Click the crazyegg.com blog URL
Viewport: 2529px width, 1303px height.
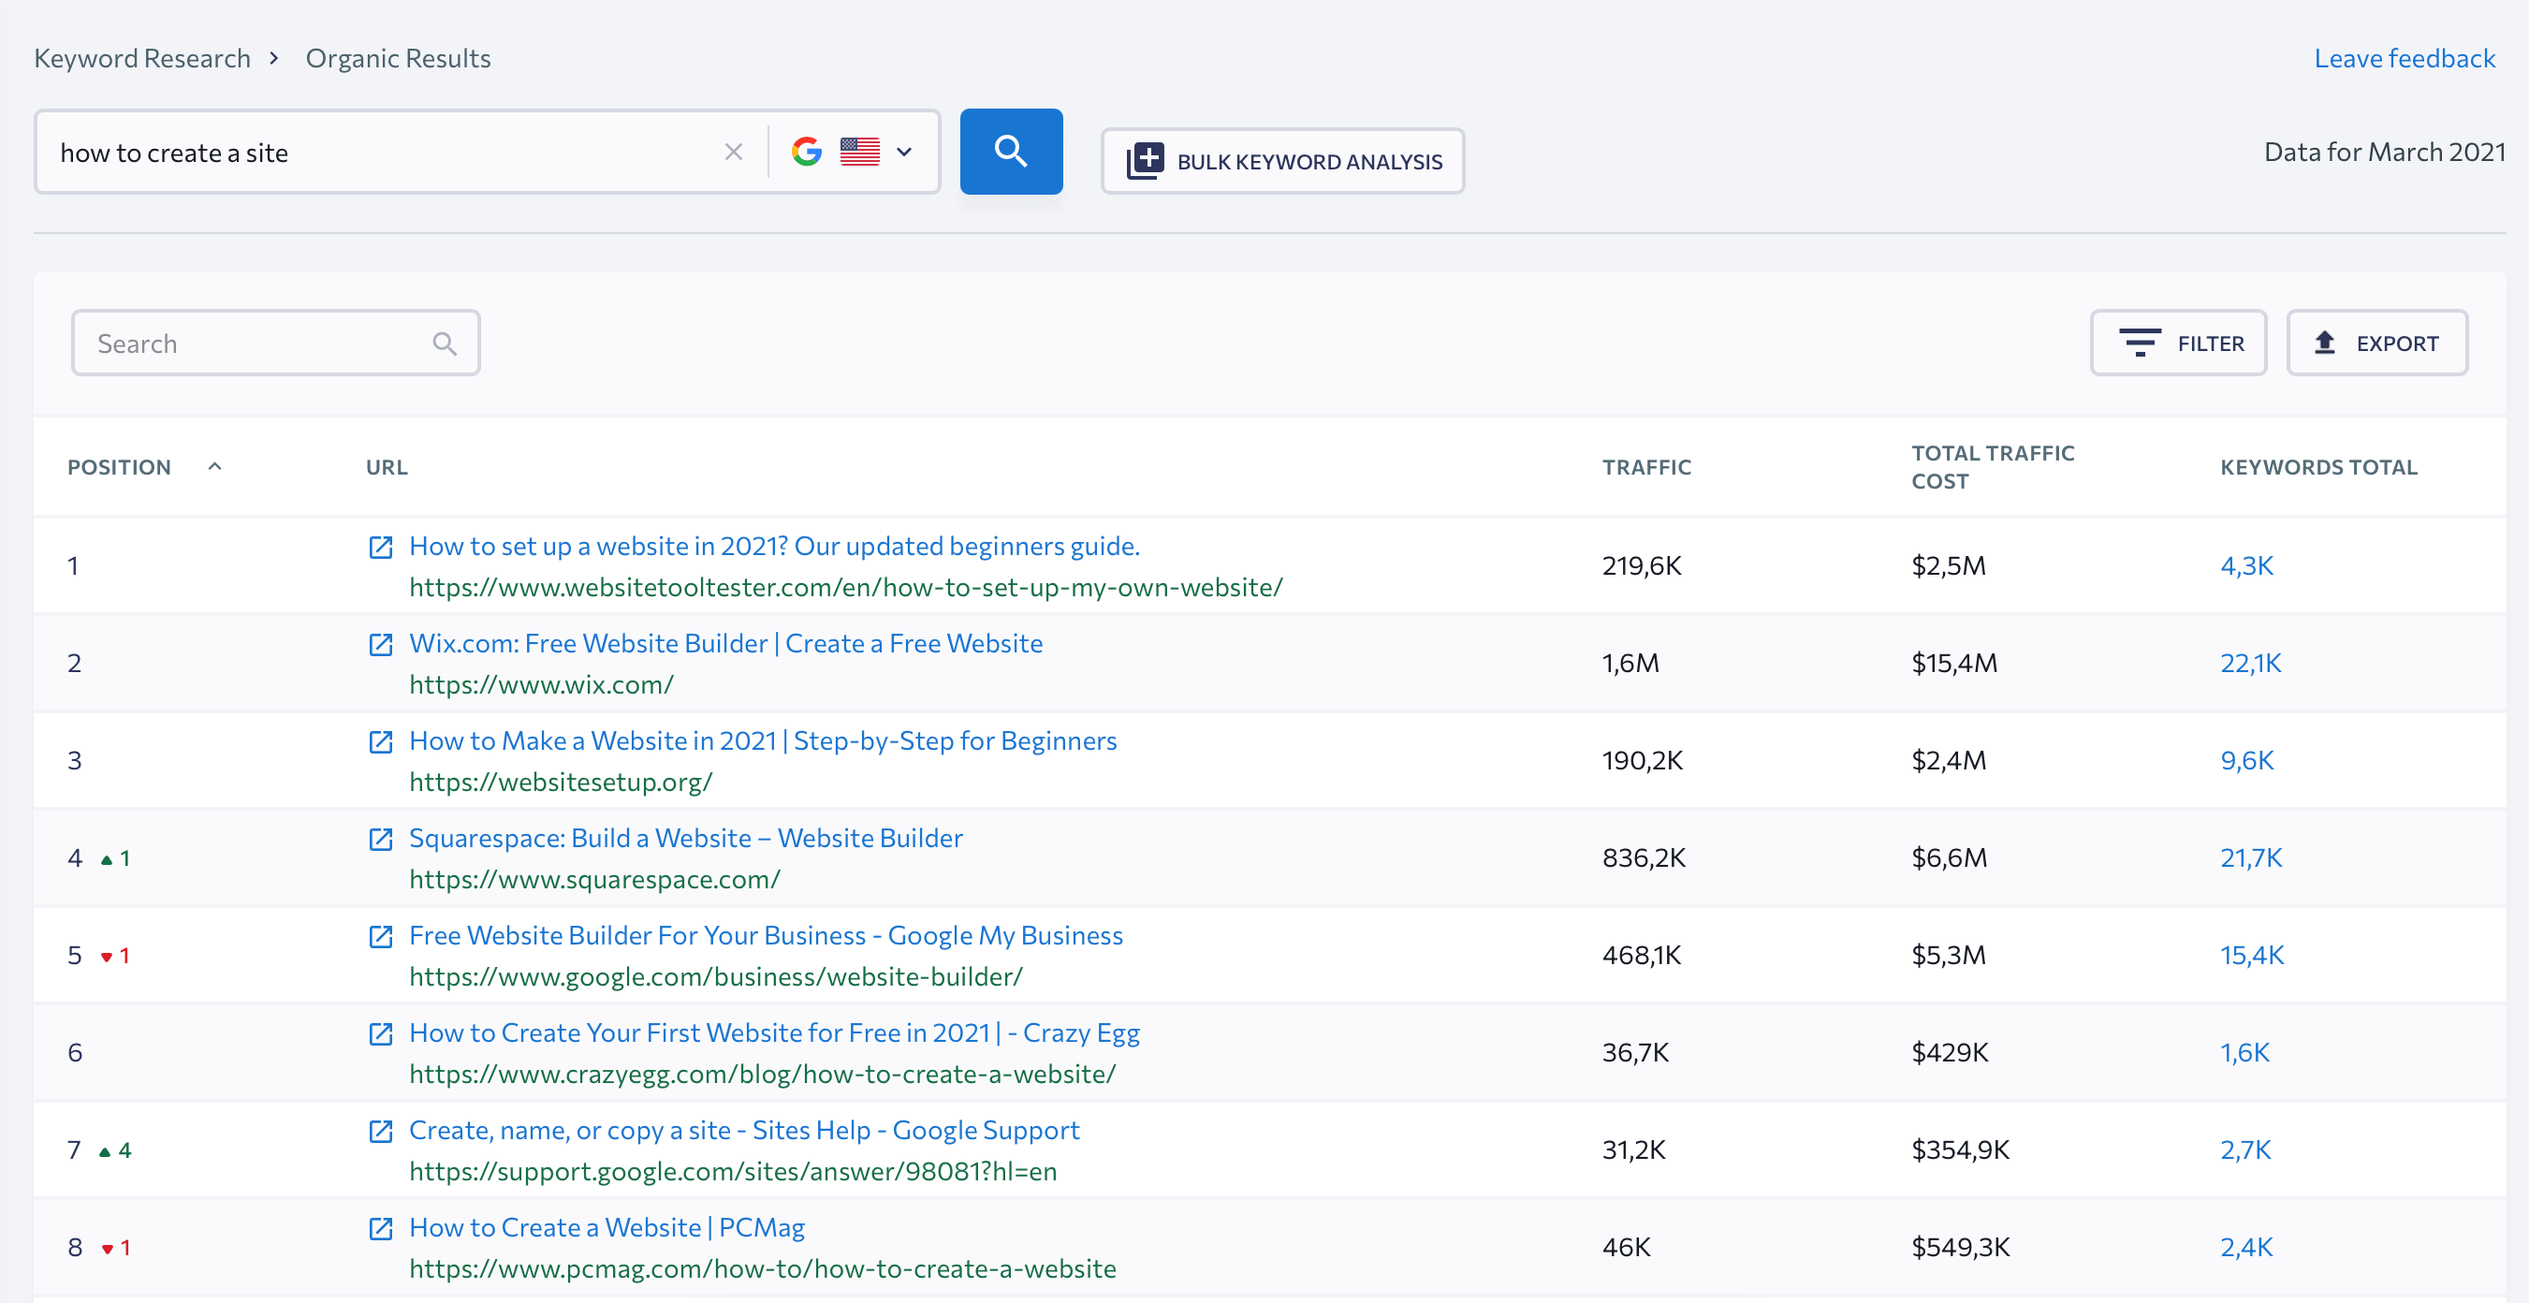pos(763,1074)
